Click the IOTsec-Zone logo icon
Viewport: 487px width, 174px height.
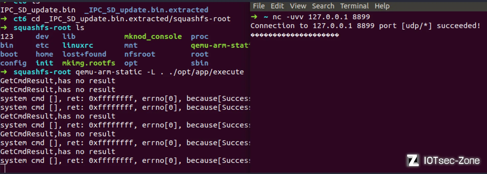pos(413,160)
